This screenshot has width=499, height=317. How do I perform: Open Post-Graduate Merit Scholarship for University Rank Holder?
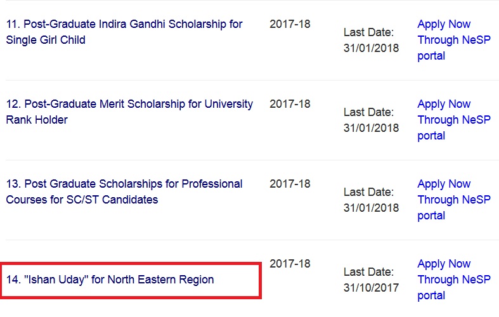(129, 105)
